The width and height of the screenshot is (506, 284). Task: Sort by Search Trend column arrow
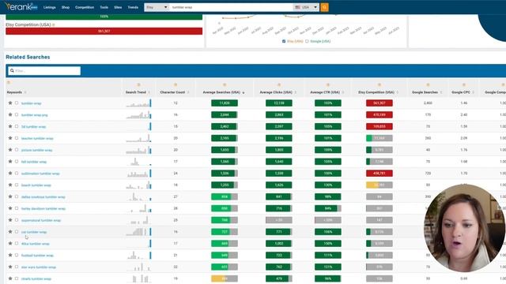[x=149, y=92]
